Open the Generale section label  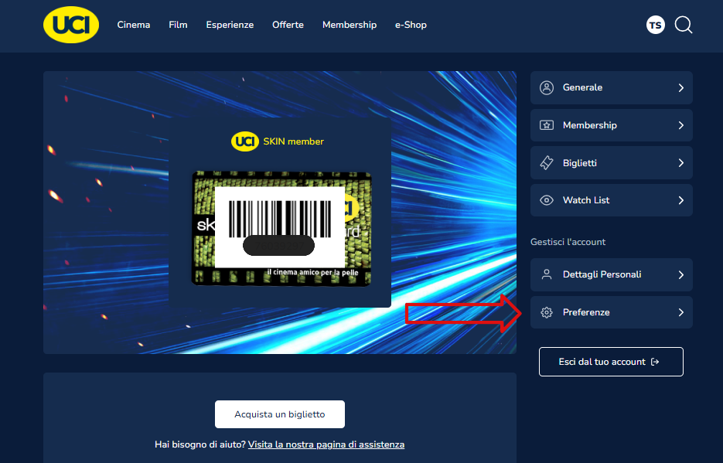pos(582,87)
